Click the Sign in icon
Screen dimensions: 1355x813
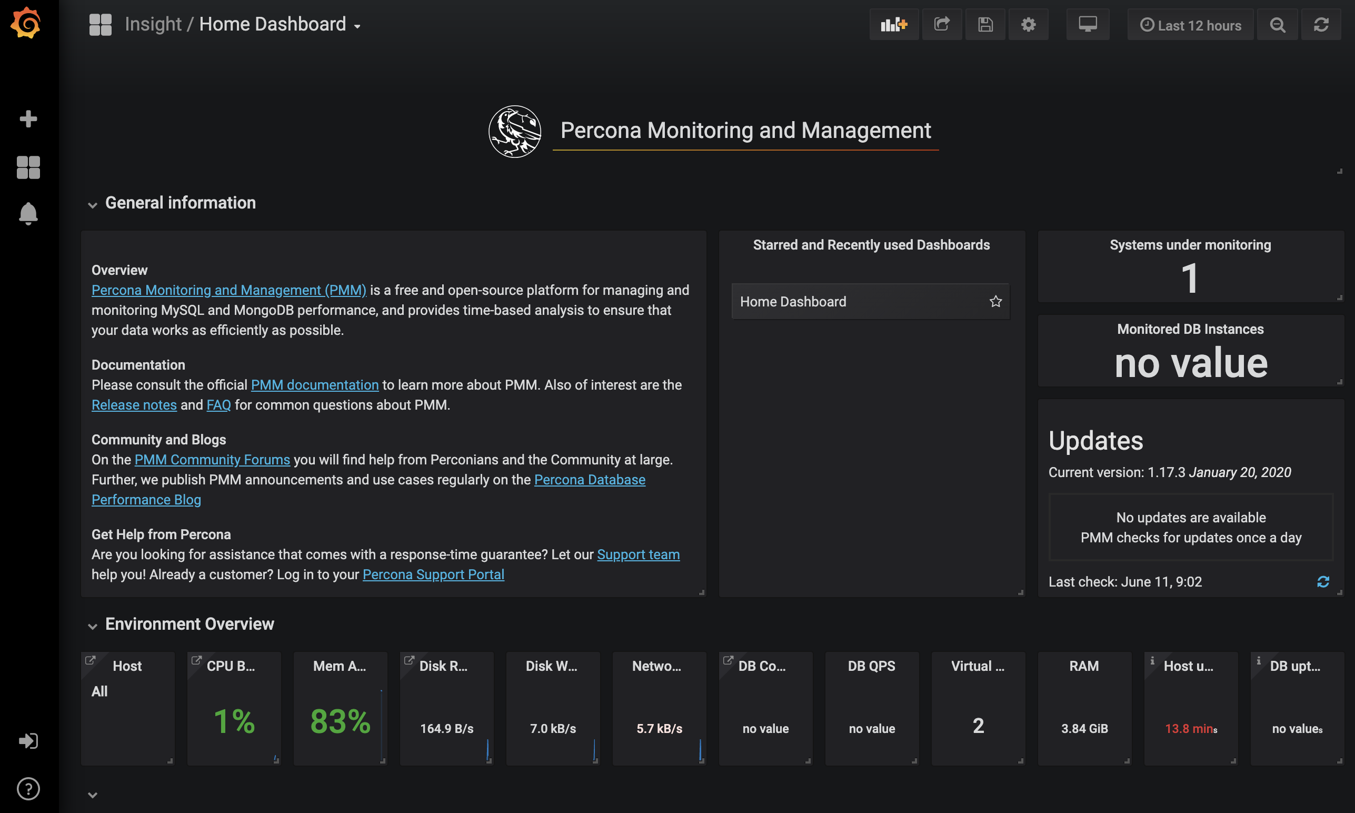28,741
